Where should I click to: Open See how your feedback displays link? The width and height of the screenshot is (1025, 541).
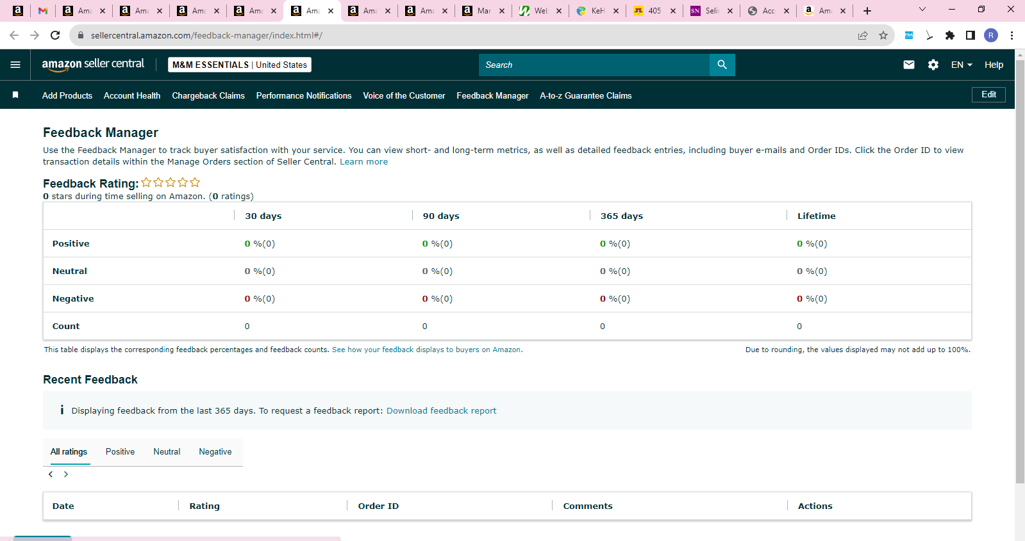click(427, 350)
